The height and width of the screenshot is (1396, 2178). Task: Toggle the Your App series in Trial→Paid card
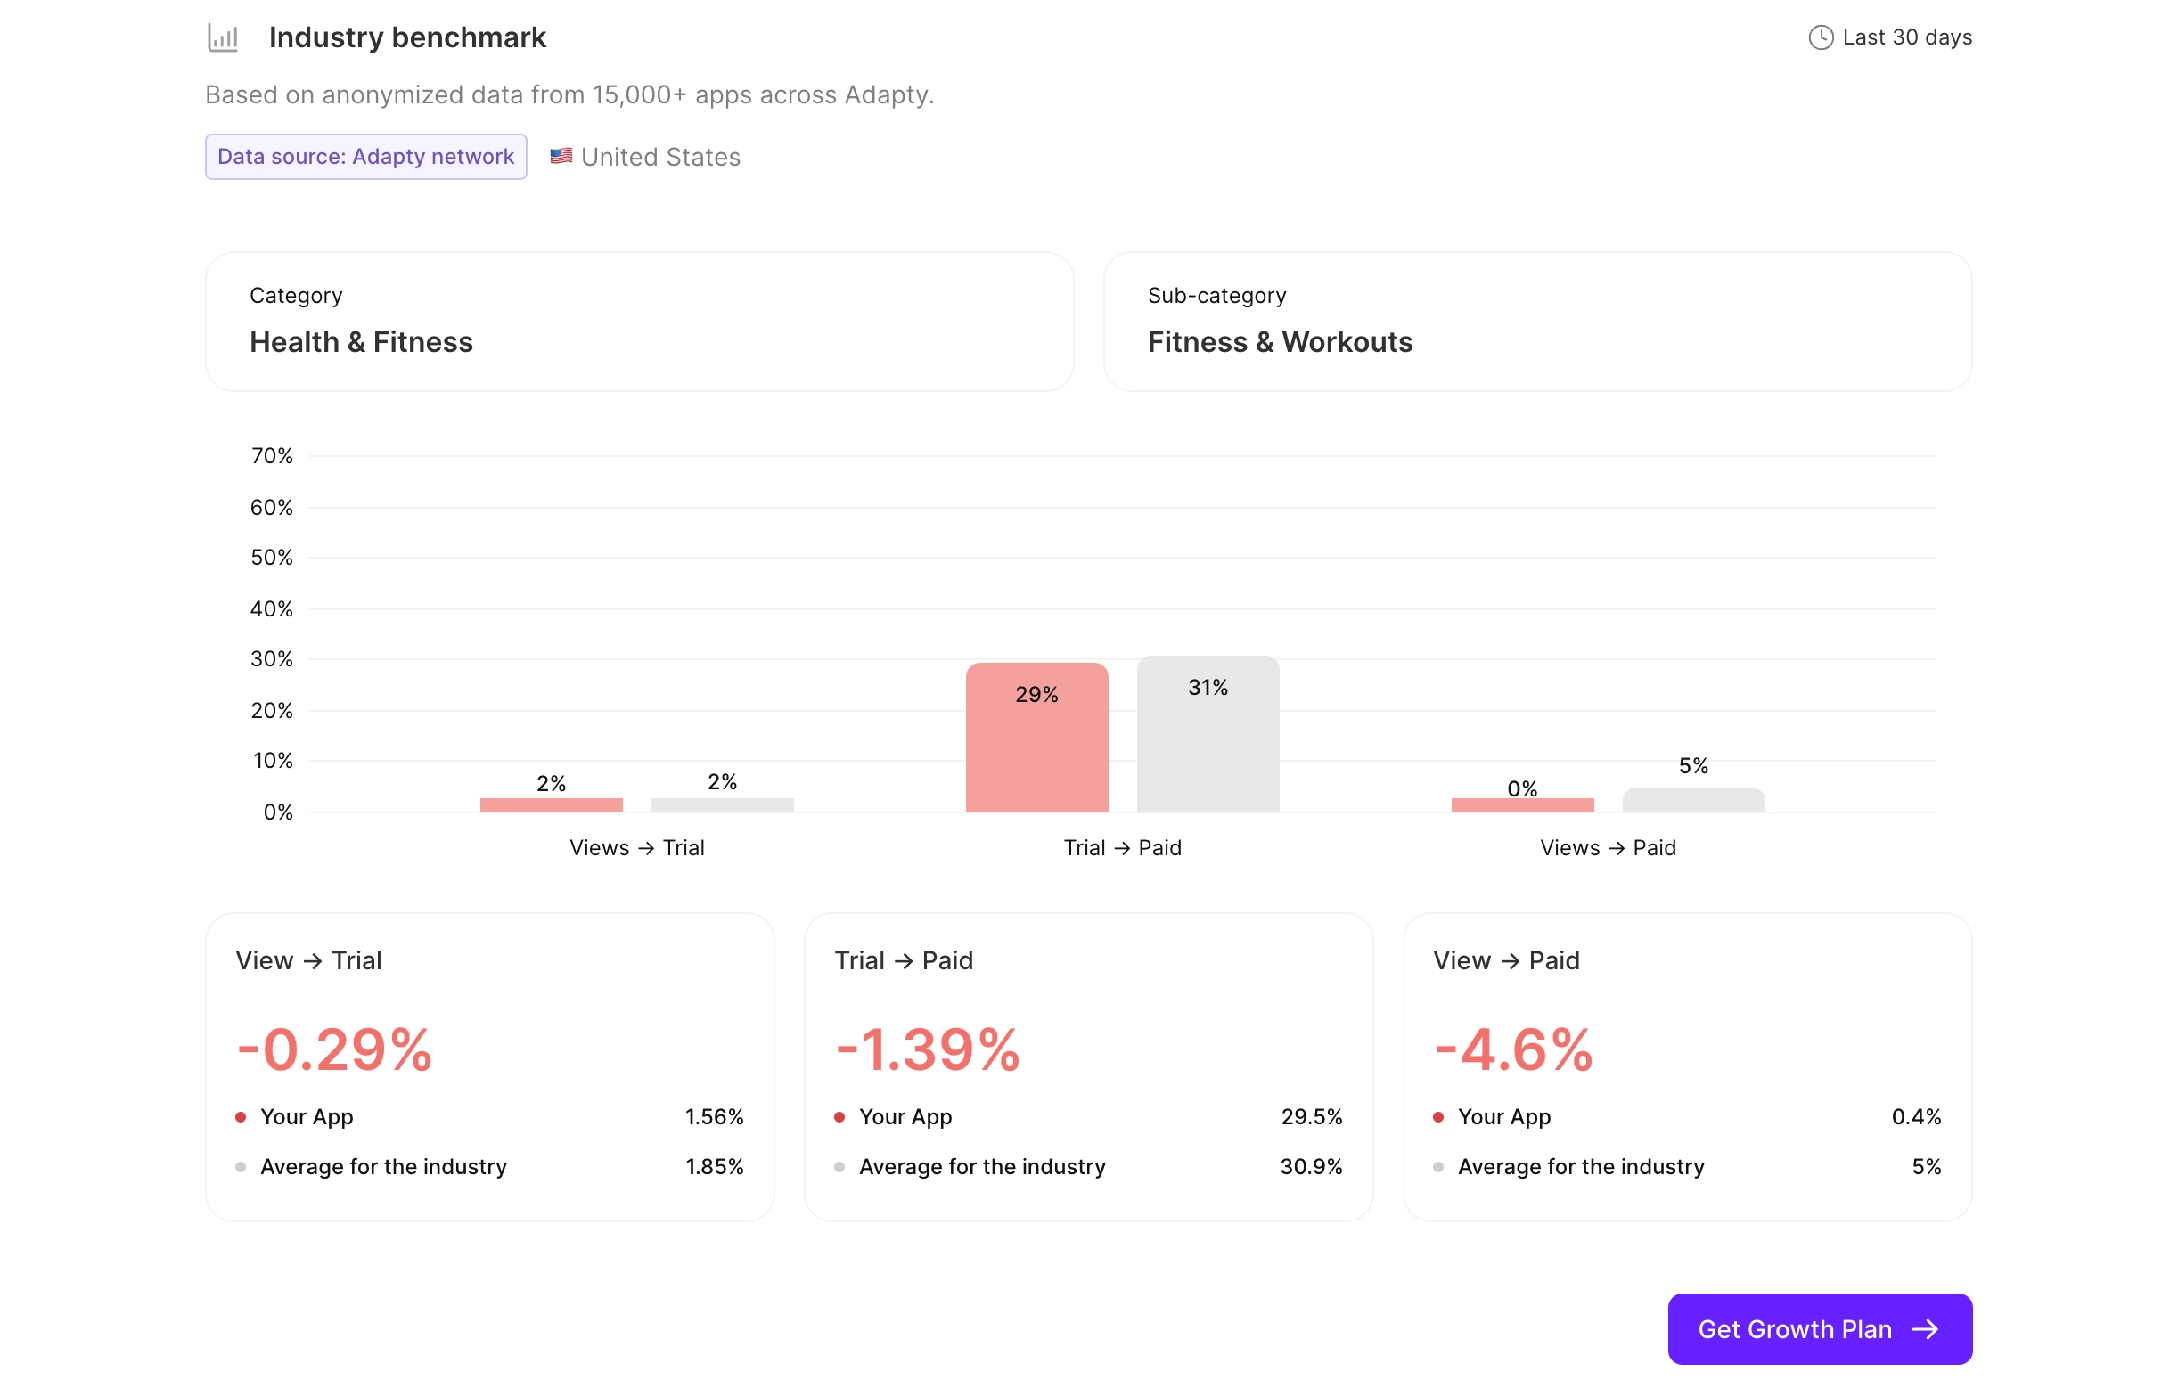pos(905,1117)
